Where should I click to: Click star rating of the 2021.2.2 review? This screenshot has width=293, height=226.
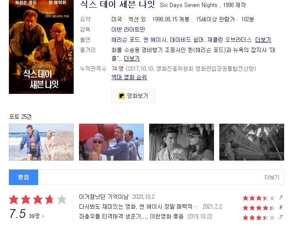point(259,207)
